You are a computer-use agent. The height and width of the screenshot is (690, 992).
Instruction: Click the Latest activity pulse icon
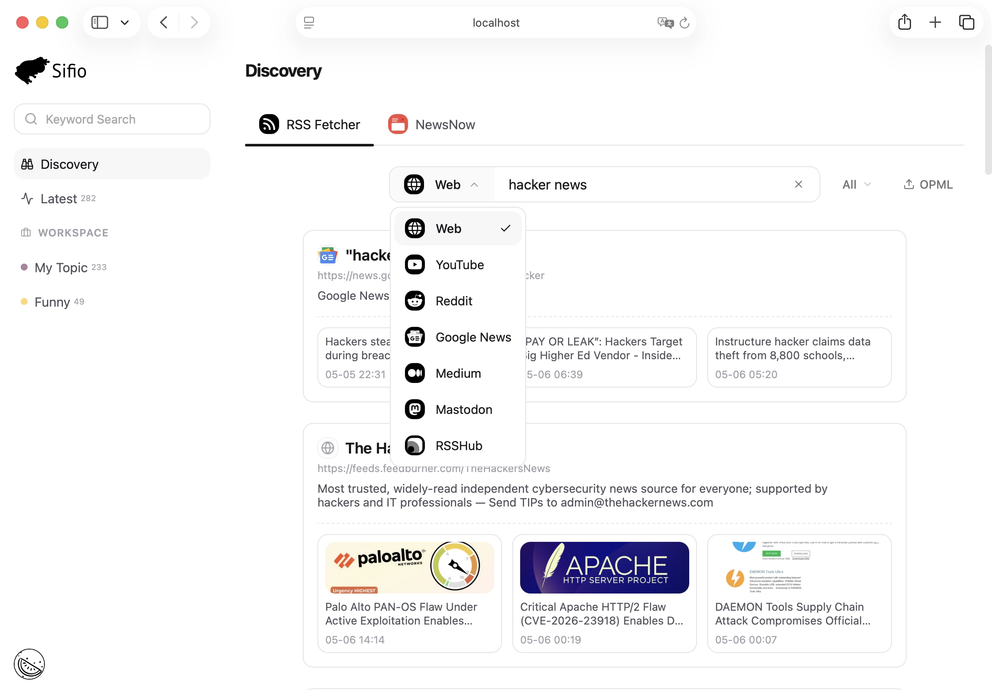pos(27,199)
